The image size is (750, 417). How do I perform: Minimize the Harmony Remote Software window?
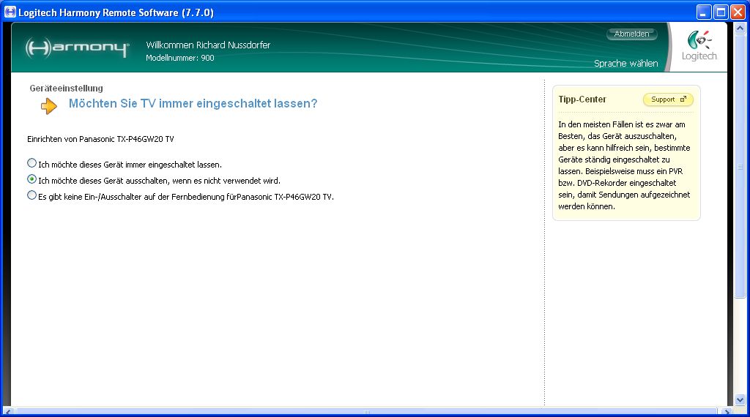point(704,12)
